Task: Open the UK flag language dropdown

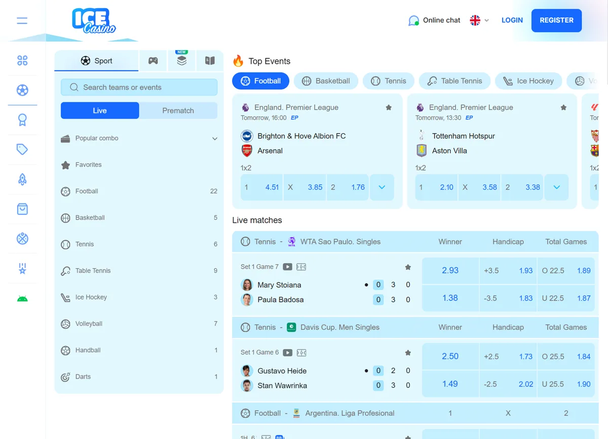Action: 479,20
